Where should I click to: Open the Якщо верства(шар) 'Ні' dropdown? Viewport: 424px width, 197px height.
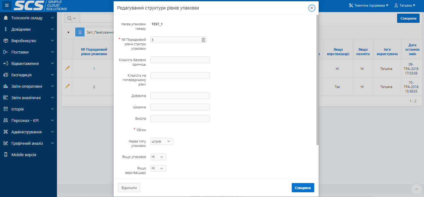(x=158, y=168)
